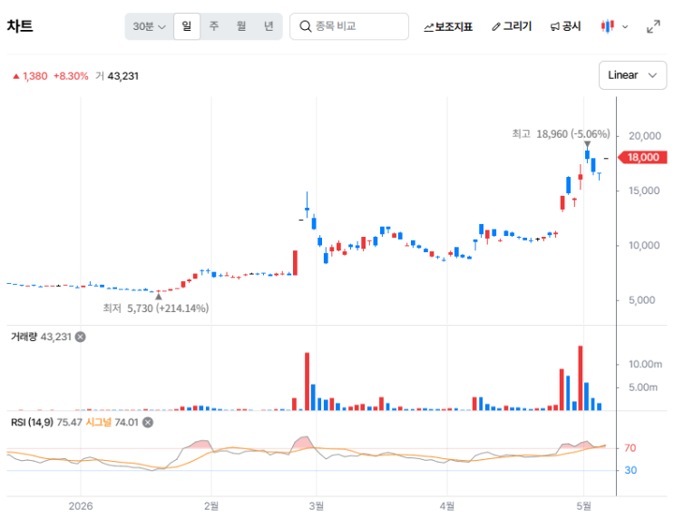Screen dimensions: 674x519
Task: Click the 종목 비교 search field
Action: point(349,26)
